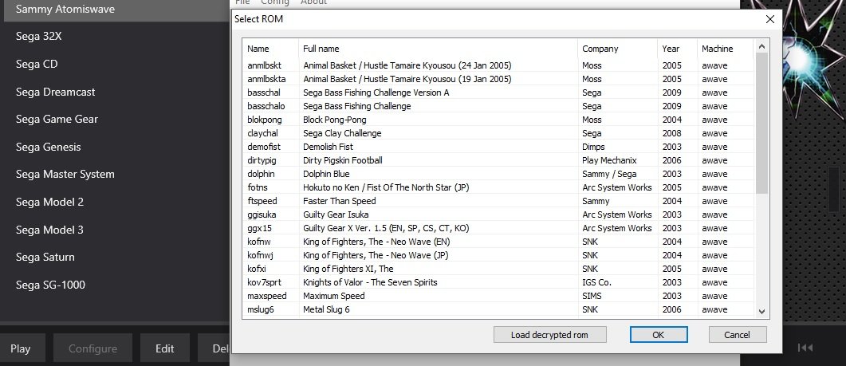Screen dimensions: 846x366
Task: Sort ROM list by Name column header
Action: (x=270, y=49)
